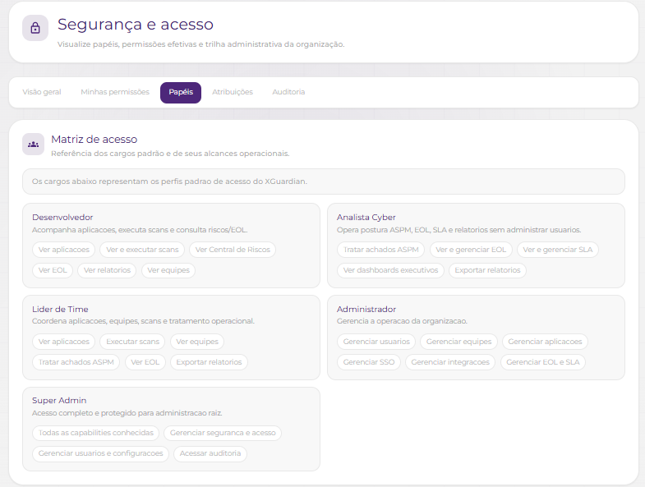Click the Administrador role title
The width and height of the screenshot is (645, 487).
[366, 309]
